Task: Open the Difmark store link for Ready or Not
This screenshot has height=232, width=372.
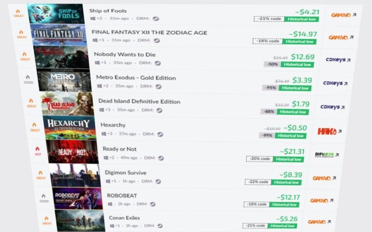Action: click(326, 155)
